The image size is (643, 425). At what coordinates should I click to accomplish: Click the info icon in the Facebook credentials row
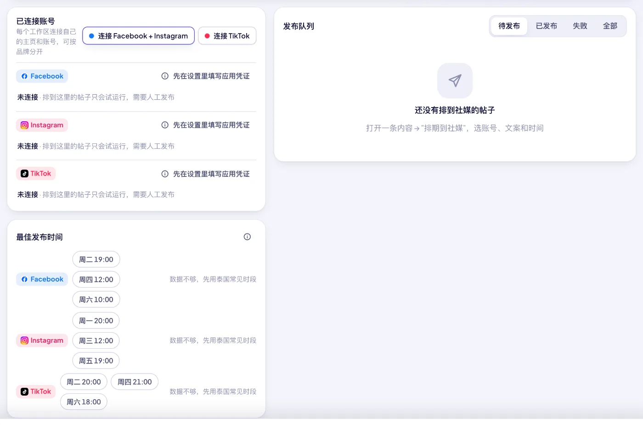pos(165,76)
